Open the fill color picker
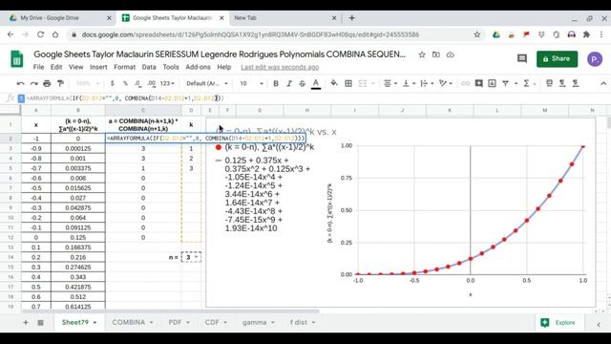 (334, 83)
